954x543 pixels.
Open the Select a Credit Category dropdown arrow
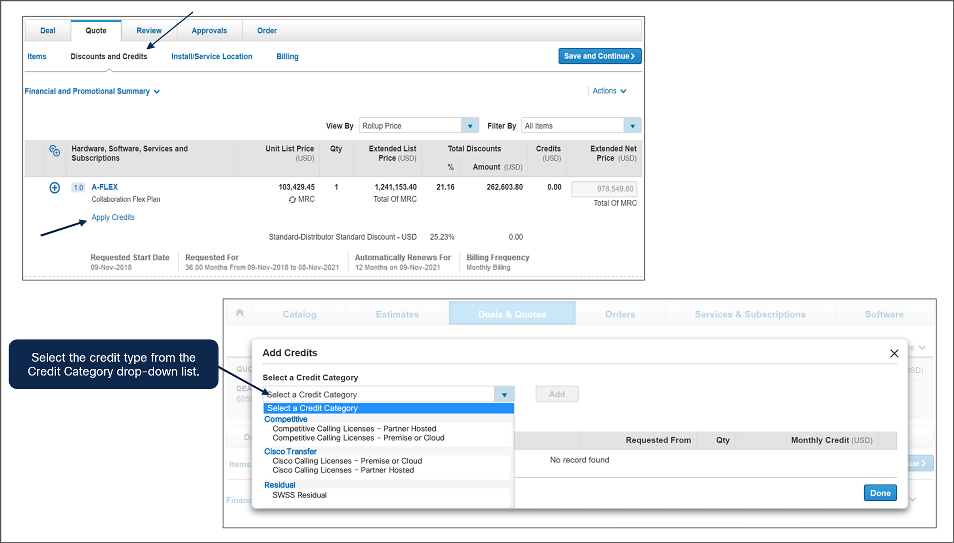504,395
